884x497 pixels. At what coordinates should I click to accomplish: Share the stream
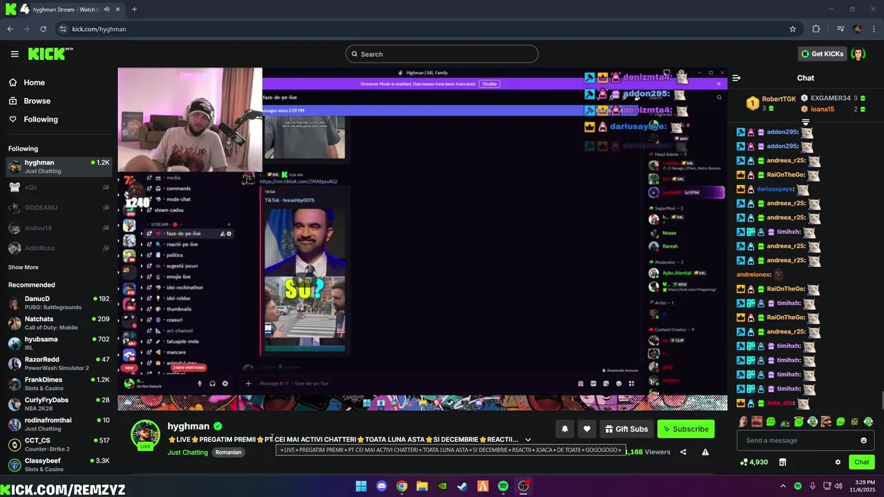(683, 452)
